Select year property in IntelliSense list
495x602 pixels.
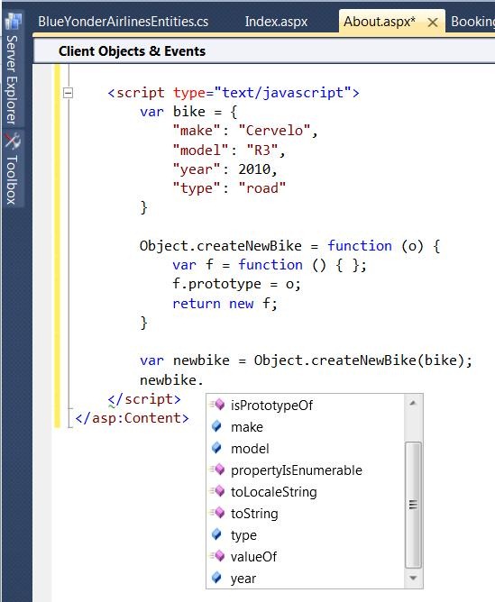(x=306, y=579)
